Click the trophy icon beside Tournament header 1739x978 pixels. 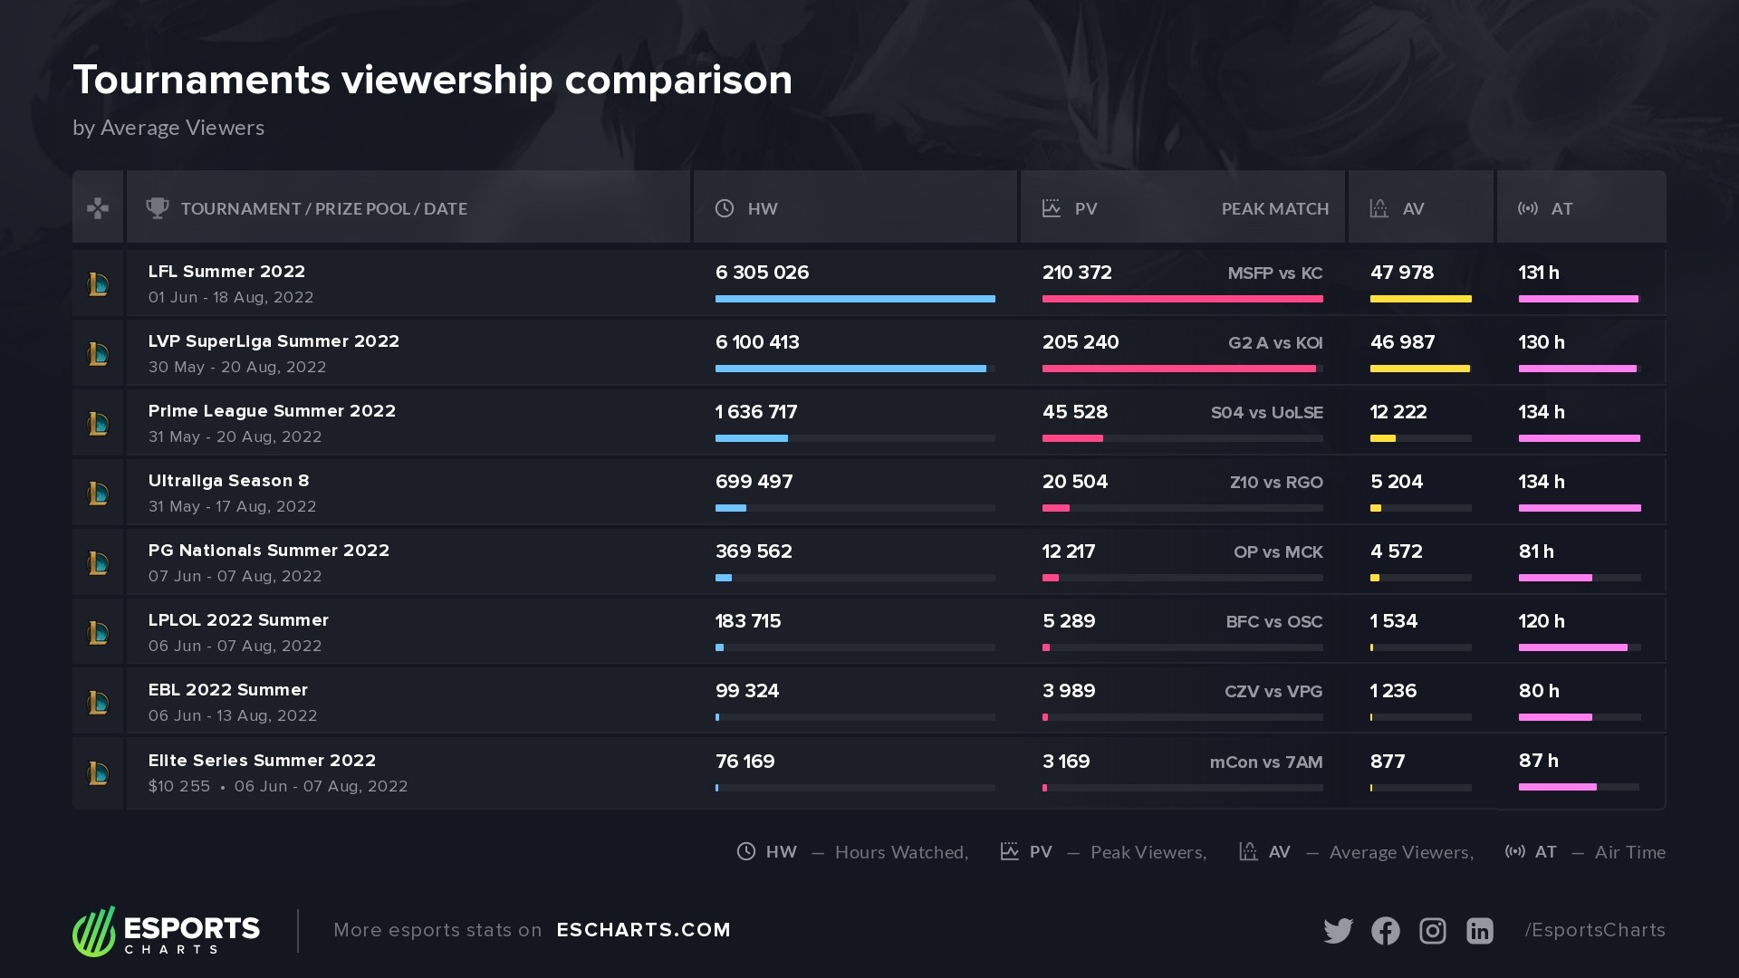(x=158, y=208)
